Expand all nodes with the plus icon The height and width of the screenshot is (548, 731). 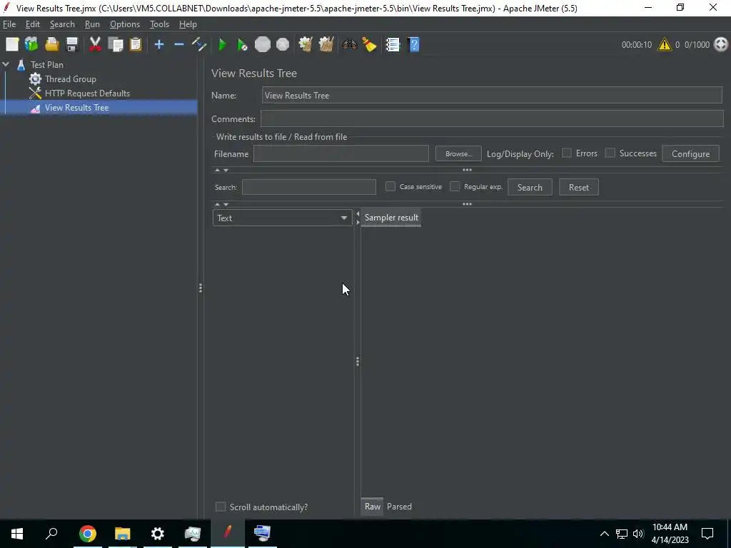coord(159,45)
